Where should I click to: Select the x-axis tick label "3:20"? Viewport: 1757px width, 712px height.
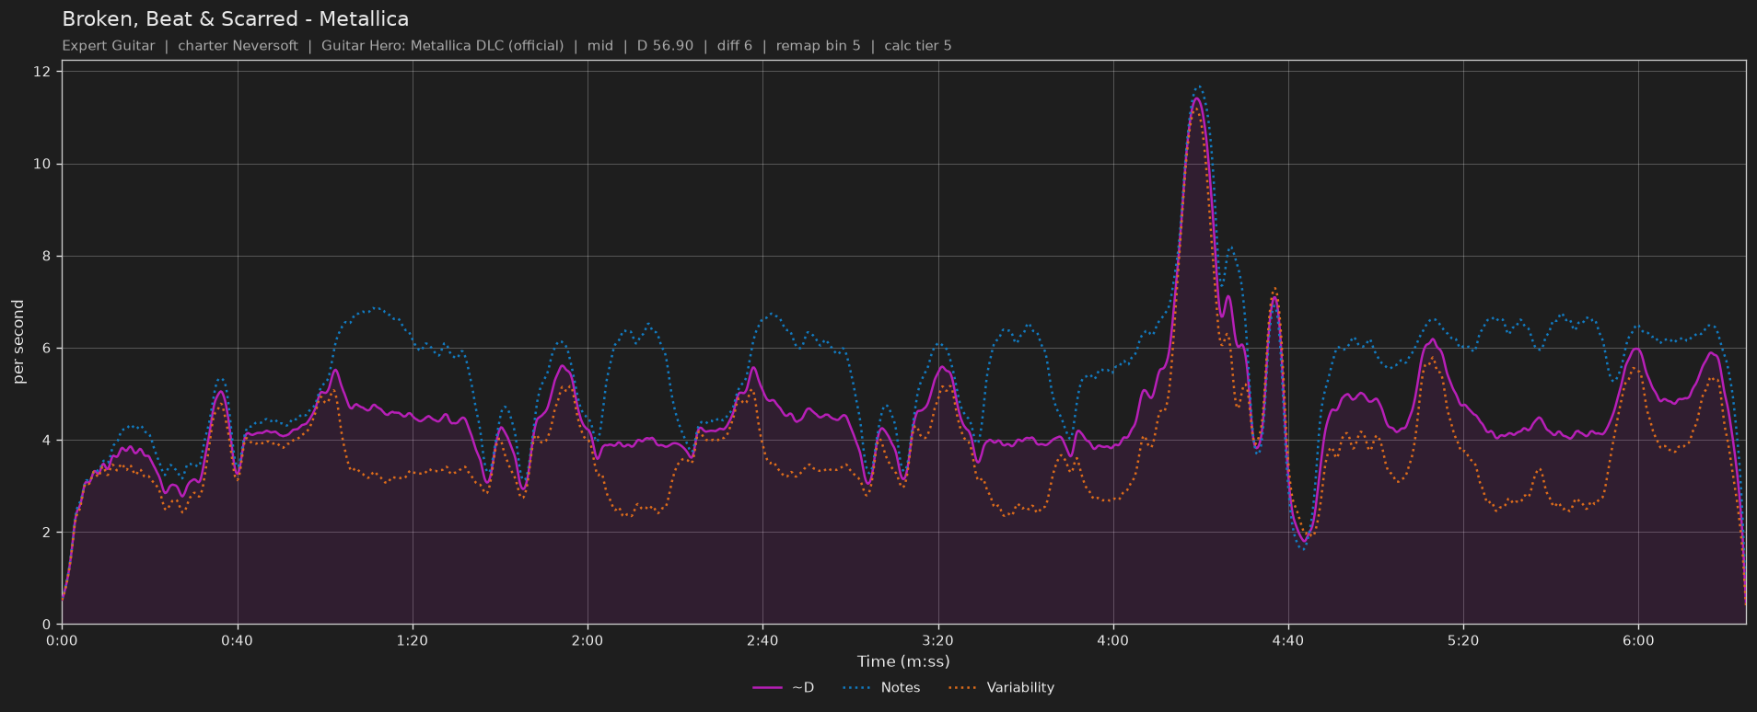click(x=937, y=640)
